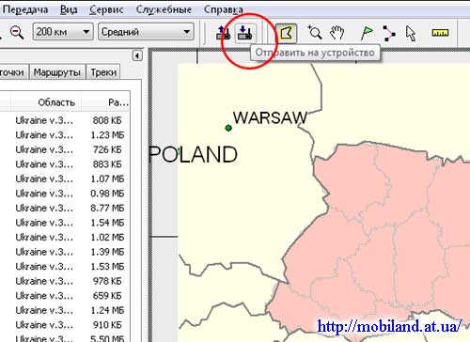Click the zoom out magnifier icon

point(17,32)
